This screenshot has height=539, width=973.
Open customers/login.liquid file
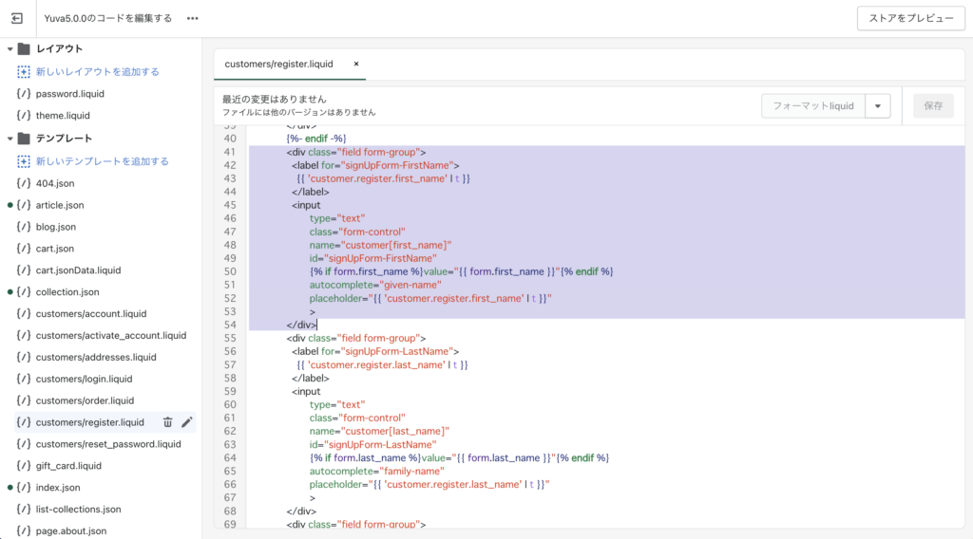(84, 379)
